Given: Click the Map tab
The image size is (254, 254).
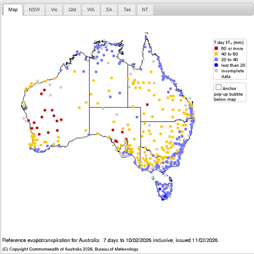Looking at the screenshot, I should [x=13, y=10].
